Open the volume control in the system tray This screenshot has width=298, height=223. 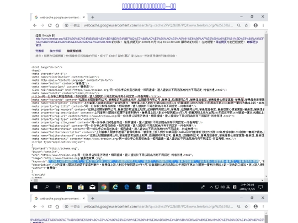pos(222,187)
